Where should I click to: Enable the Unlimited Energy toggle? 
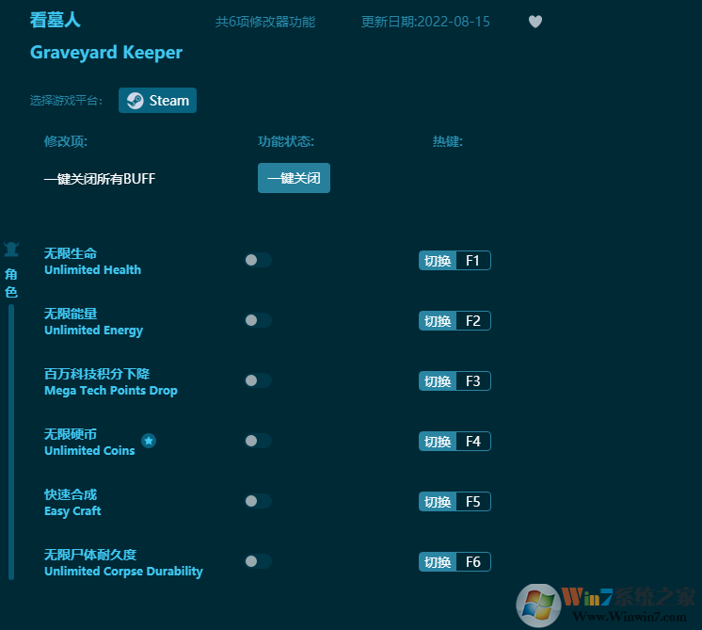257,320
